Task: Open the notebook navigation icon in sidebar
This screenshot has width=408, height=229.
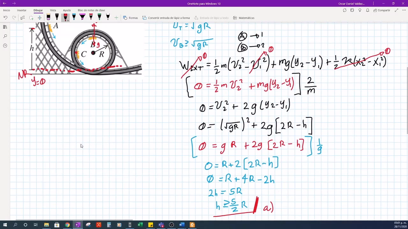Action: pyautogui.click(x=5, y=27)
